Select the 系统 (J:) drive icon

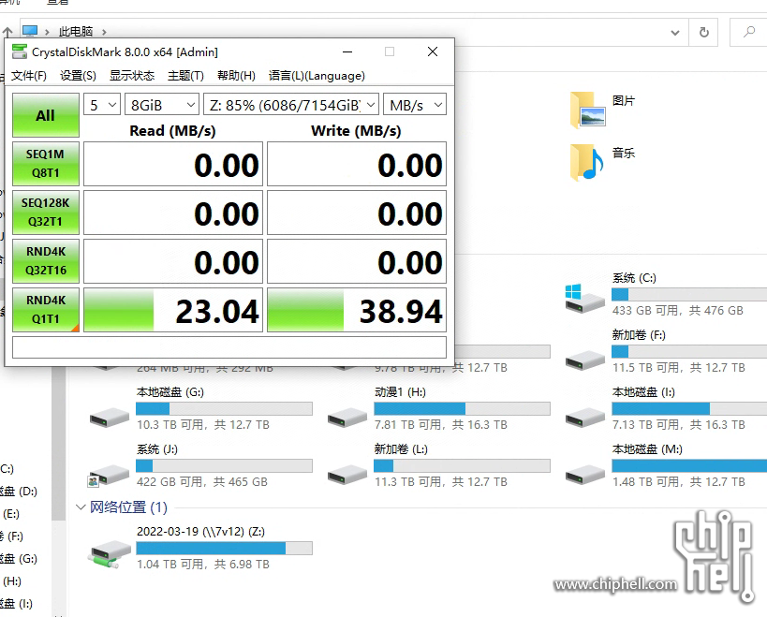(x=109, y=476)
